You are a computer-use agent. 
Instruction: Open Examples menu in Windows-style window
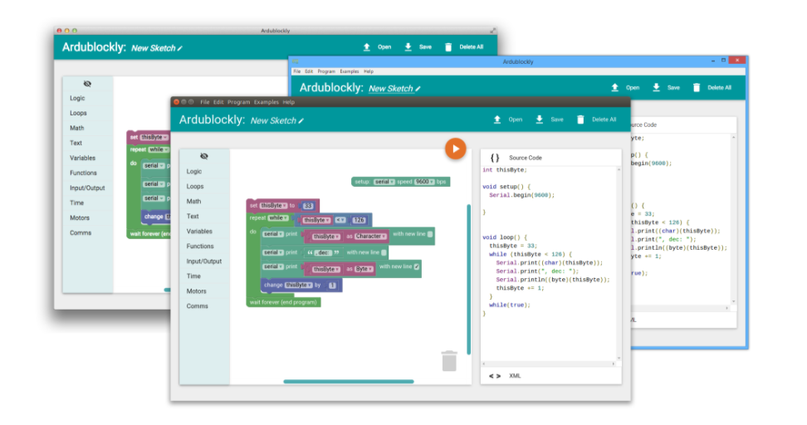tap(350, 71)
